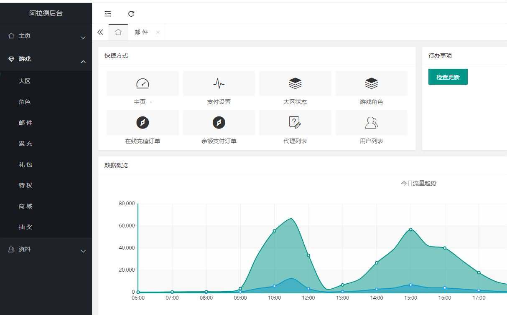Open the 大区状态 layers icon shortcut
507x315 pixels.
[x=295, y=84]
